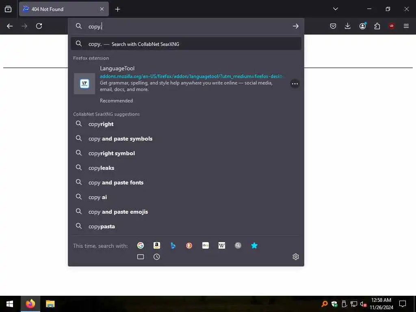Search this time with eBay
The image size is (416, 312).
pyautogui.click(x=206, y=245)
